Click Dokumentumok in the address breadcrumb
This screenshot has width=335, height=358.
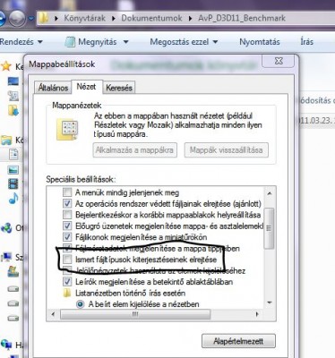point(151,18)
